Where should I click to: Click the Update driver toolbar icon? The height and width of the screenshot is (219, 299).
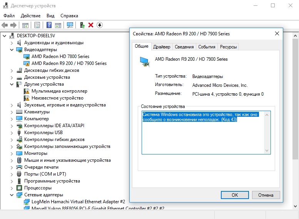(x=82, y=25)
